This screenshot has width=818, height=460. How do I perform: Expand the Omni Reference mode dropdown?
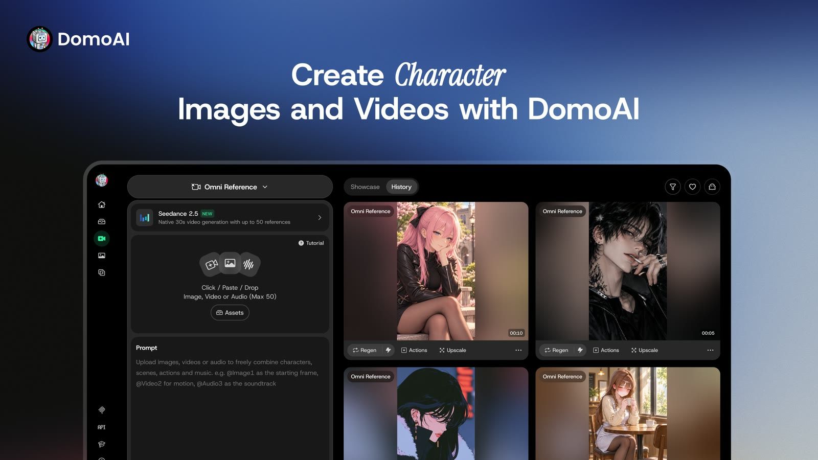coord(230,187)
